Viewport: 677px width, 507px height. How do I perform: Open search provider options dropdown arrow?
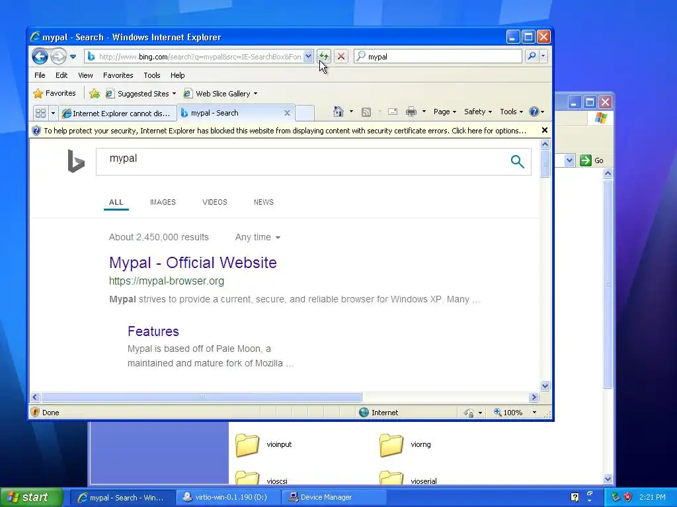pos(543,56)
